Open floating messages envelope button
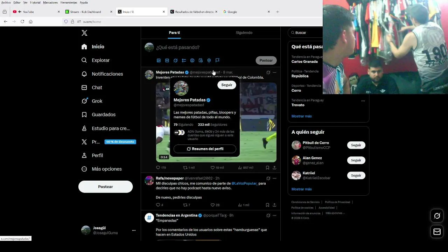Viewport: 448px width, 252px height. (x=437, y=232)
